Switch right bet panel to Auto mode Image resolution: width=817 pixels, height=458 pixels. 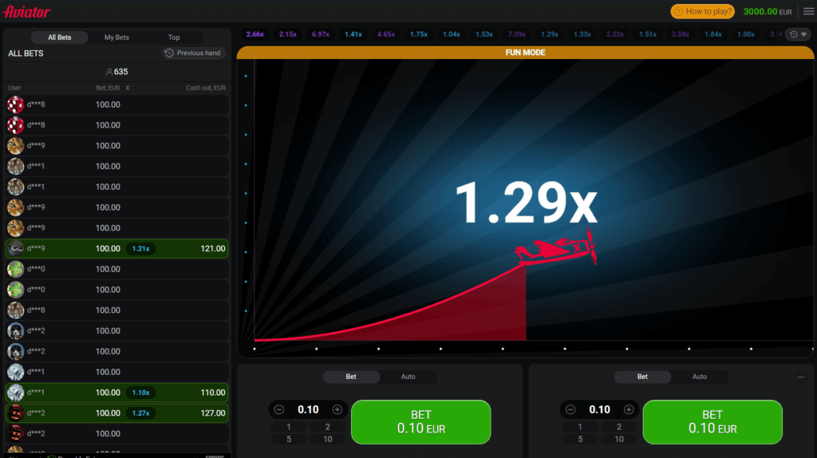(699, 377)
